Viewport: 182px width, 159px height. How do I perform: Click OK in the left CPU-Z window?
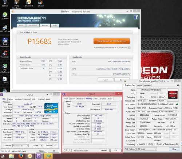click(x=54, y=151)
